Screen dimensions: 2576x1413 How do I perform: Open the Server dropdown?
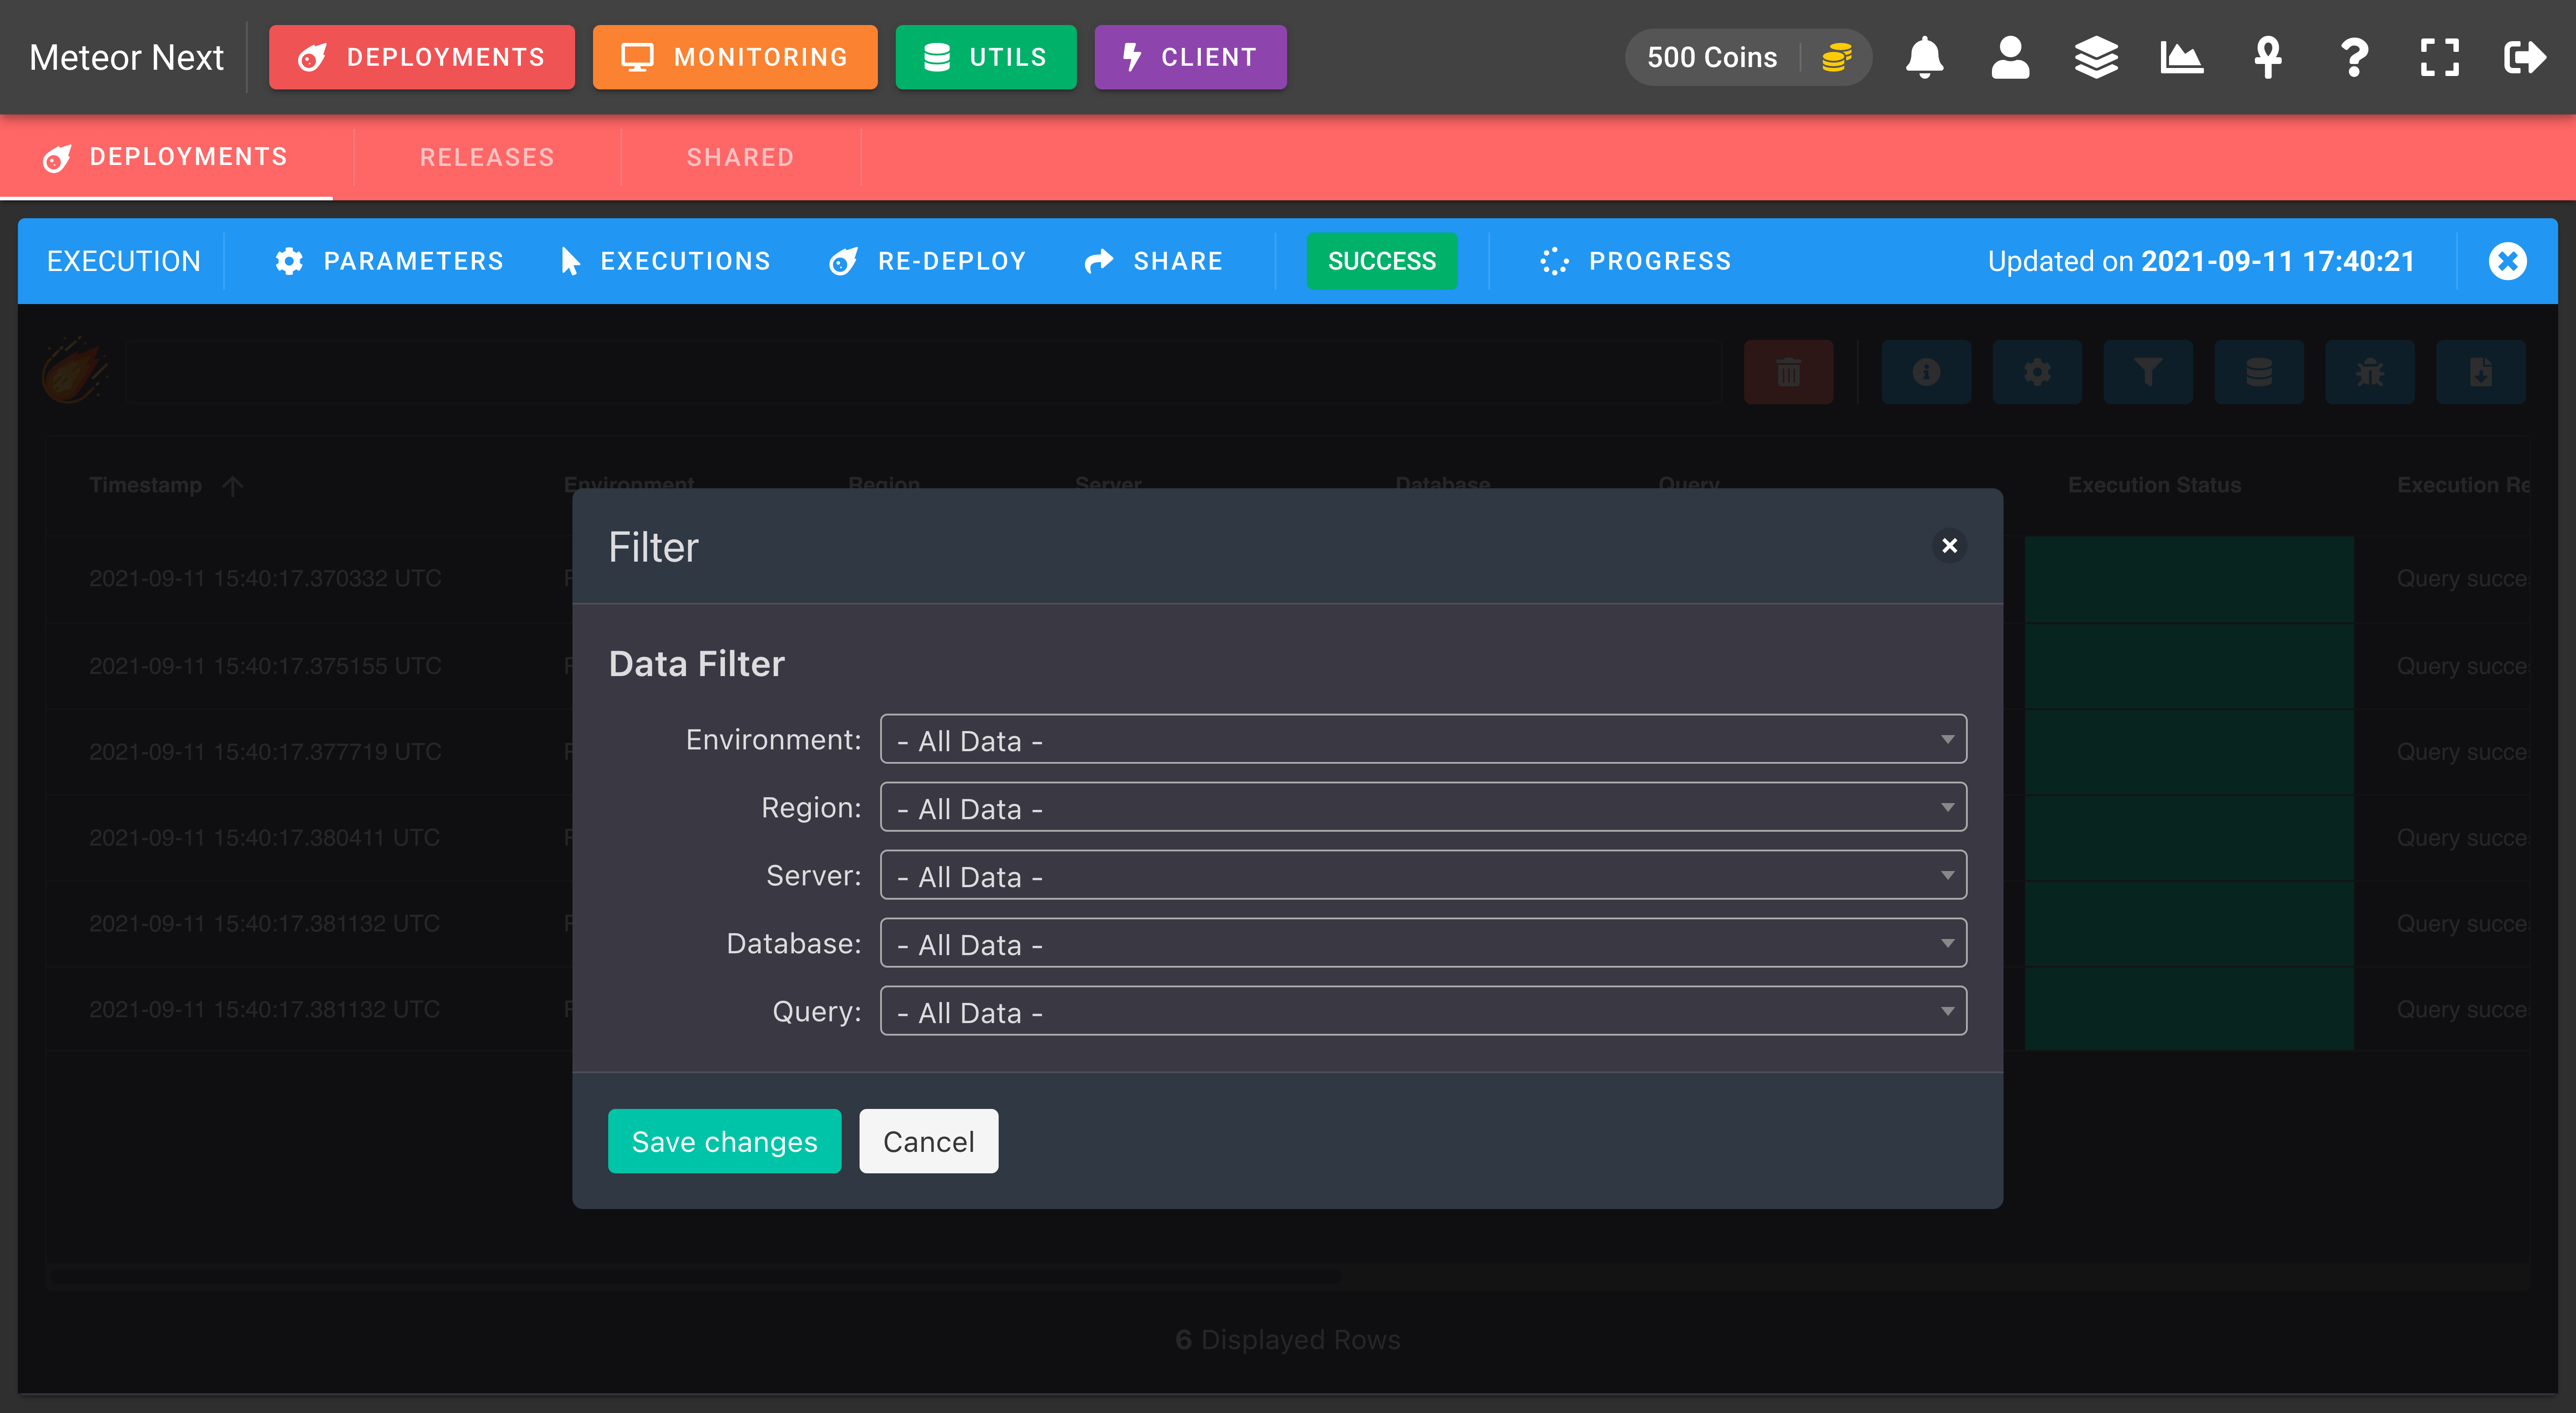coord(1423,875)
